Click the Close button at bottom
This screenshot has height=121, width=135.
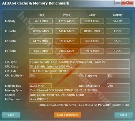click(124, 115)
